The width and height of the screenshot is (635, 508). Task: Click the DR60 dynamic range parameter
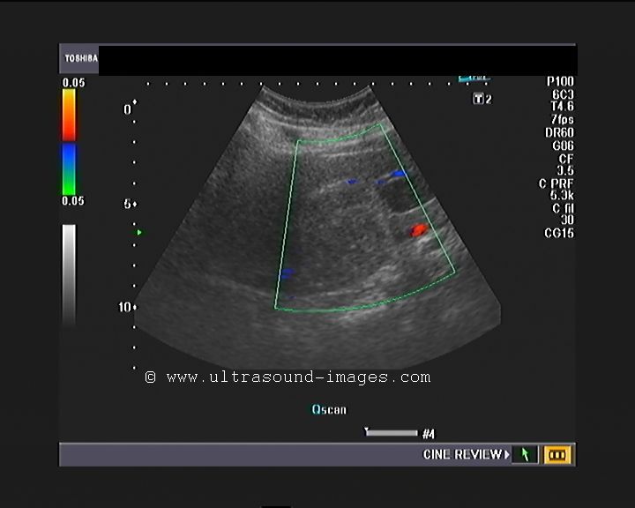[x=561, y=132]
